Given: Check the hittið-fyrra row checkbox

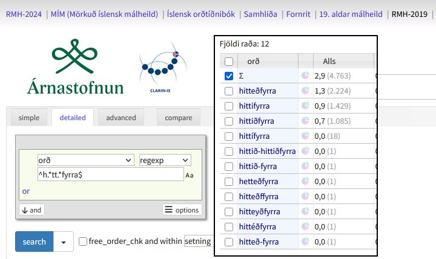Looking at the screenshot, I should point(229,167).
